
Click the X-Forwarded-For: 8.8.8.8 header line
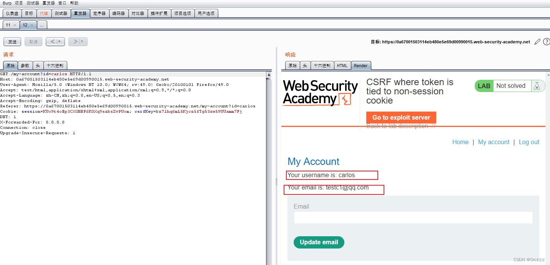(32, 122)
